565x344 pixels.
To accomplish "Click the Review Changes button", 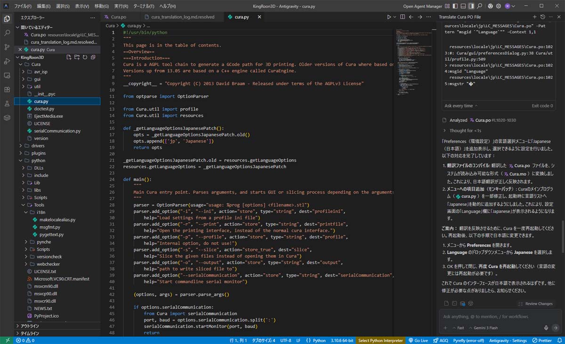I will (x=535, y=303).
